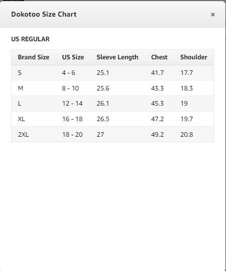This screenshot has width=226, height=271.
Task: Click sleeve length value 25.6
Action: [x=103, y=88]
